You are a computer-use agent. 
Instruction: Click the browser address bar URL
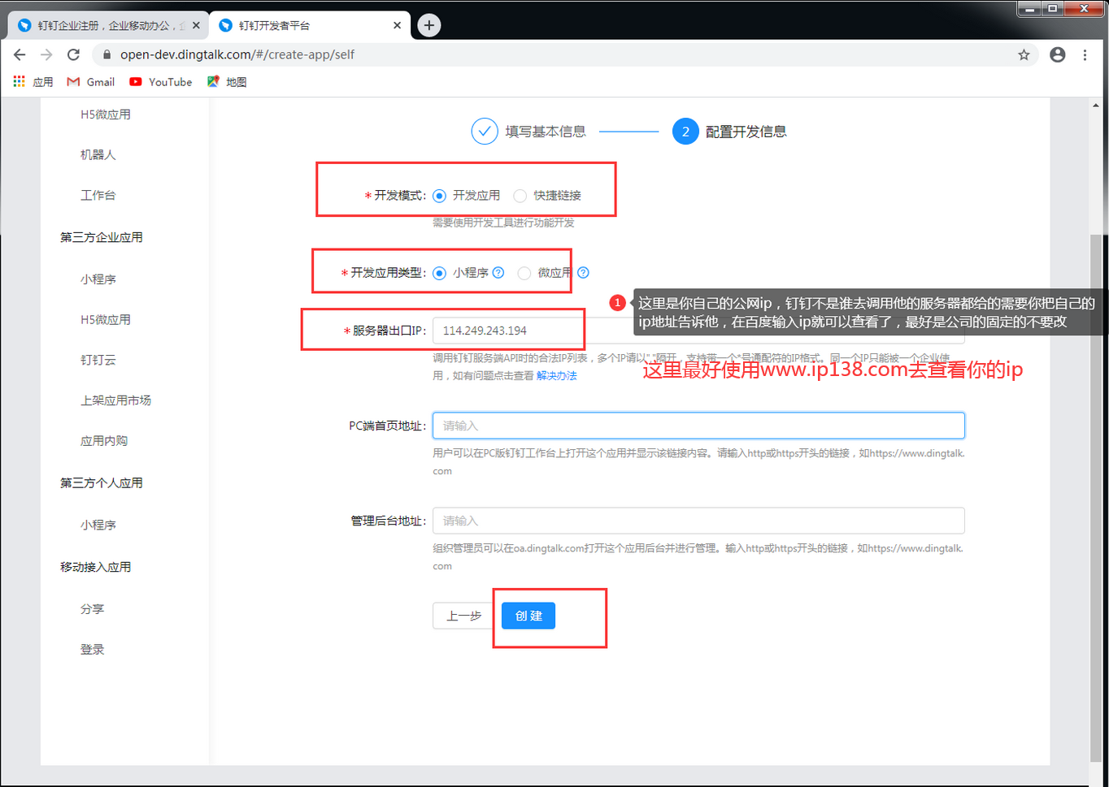click(x=237, y=54)
